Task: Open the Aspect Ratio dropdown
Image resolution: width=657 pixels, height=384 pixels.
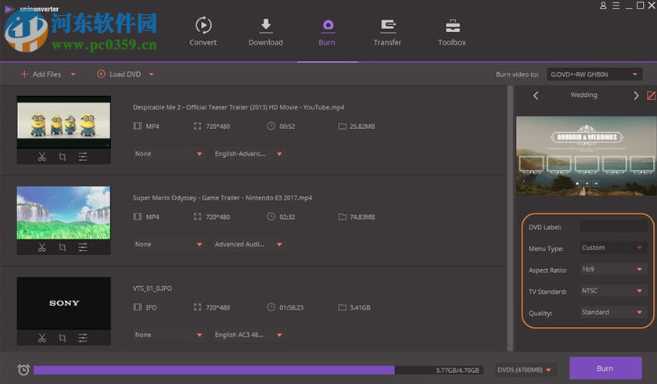Action: click(613, 269)
